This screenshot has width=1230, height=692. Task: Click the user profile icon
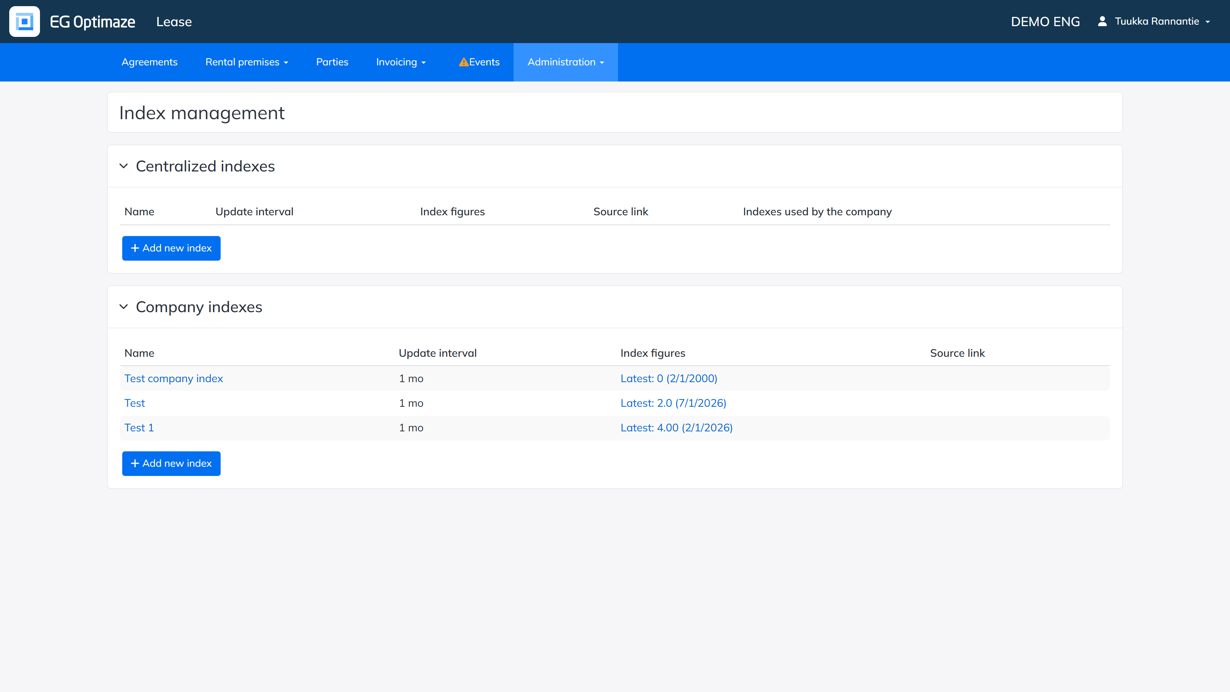coord(1102,22)
